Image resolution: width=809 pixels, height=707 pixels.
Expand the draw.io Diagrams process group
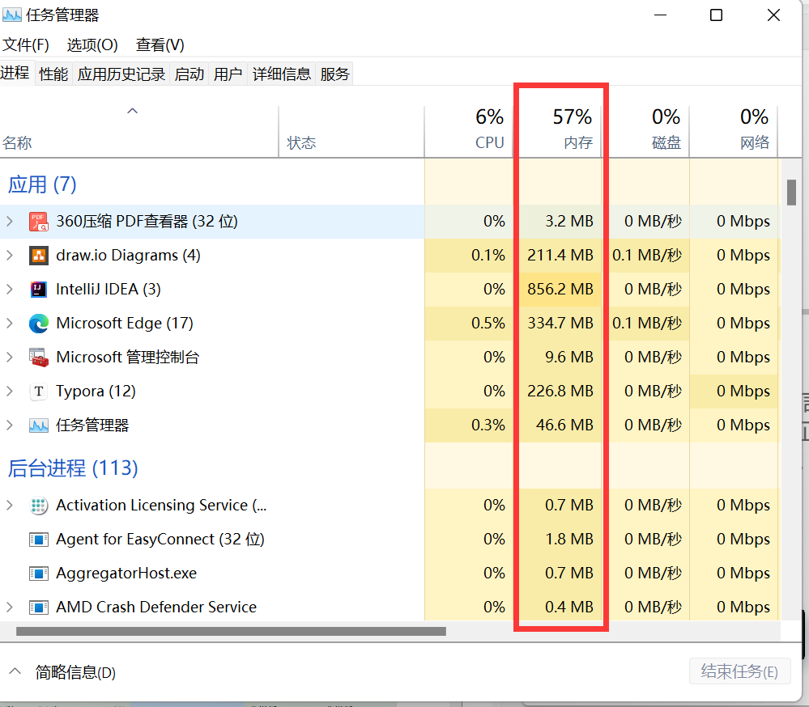click(x=9, y=256)
